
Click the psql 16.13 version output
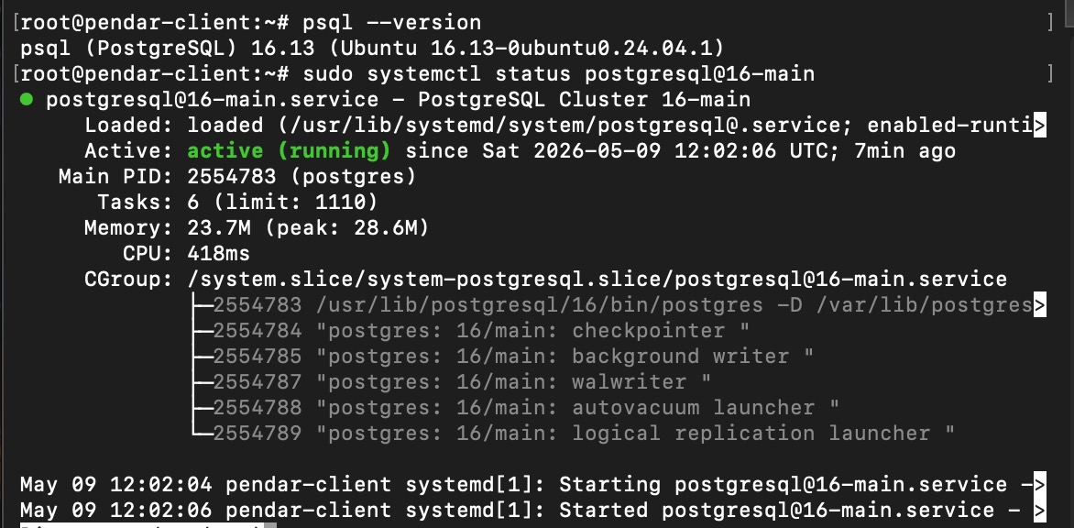[x=372, y=49]
